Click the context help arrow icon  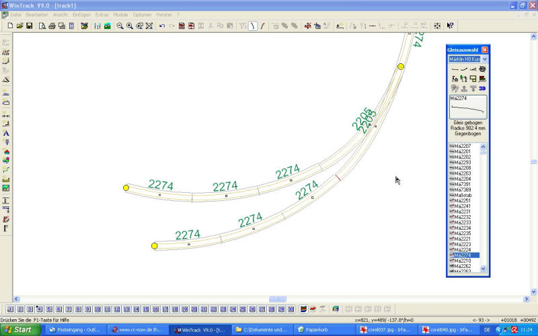[450, 26]
